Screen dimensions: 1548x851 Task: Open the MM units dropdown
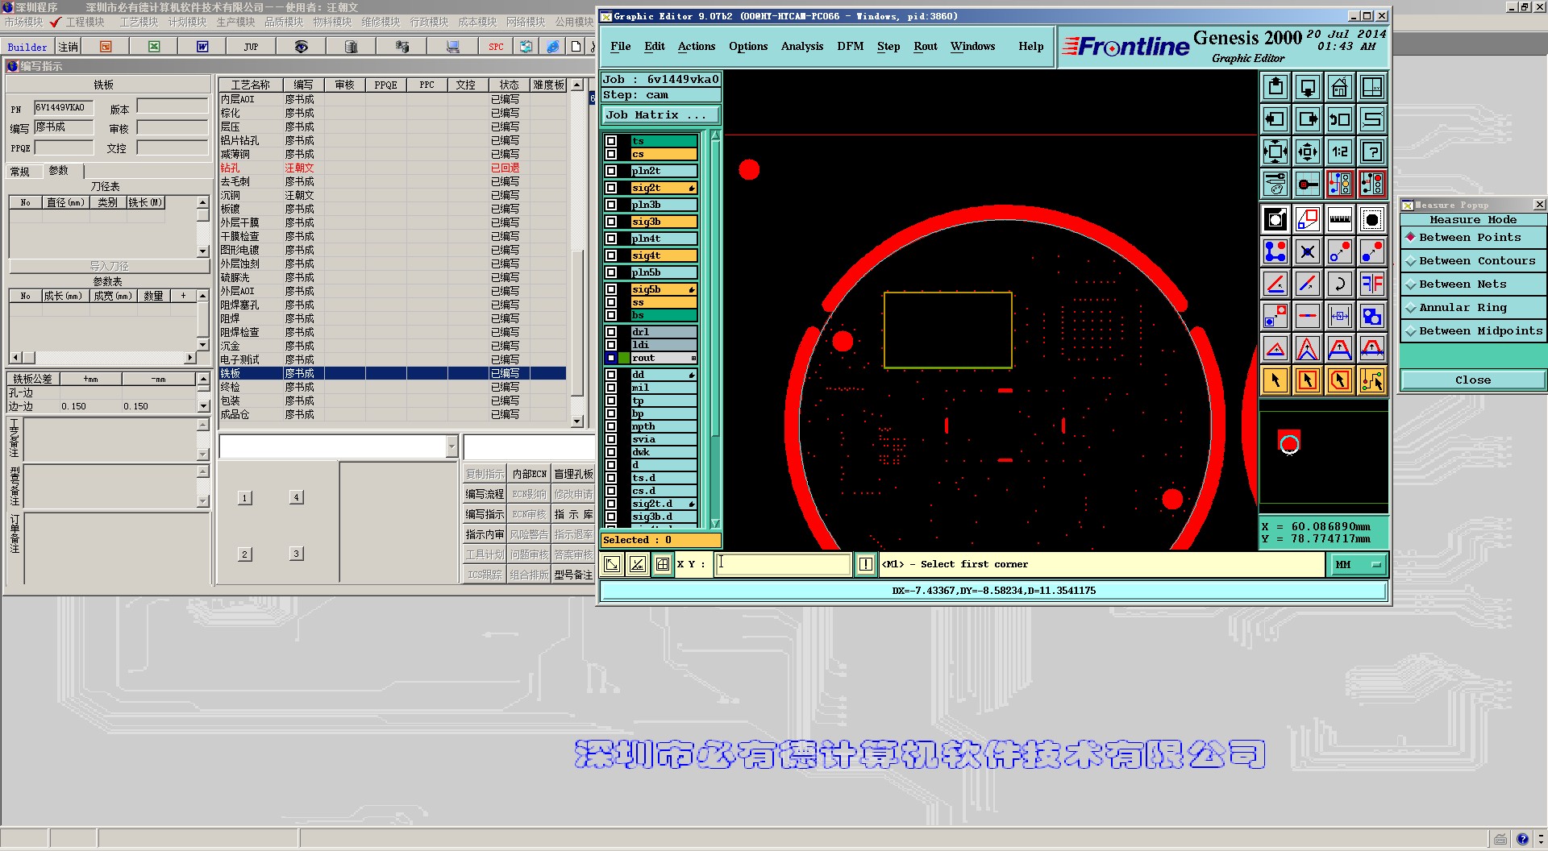pyautogui.click(x=1358, y=565)
